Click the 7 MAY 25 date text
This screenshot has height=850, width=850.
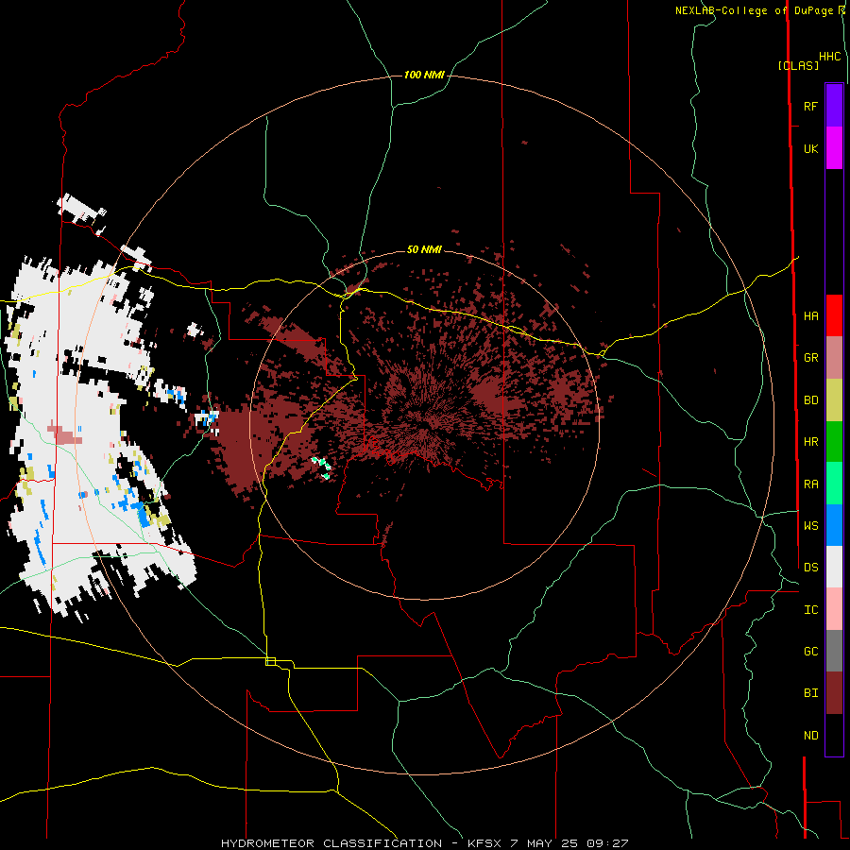[x=544, y=843]
